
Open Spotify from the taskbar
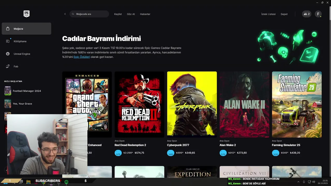click(x=66, y=182)
